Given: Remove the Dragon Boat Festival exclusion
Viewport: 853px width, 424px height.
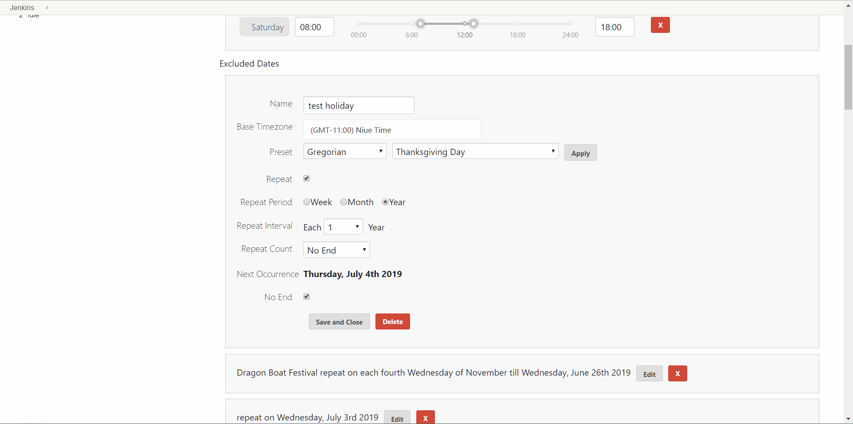Looking at the screenshot, I should (x=677, y=373).
